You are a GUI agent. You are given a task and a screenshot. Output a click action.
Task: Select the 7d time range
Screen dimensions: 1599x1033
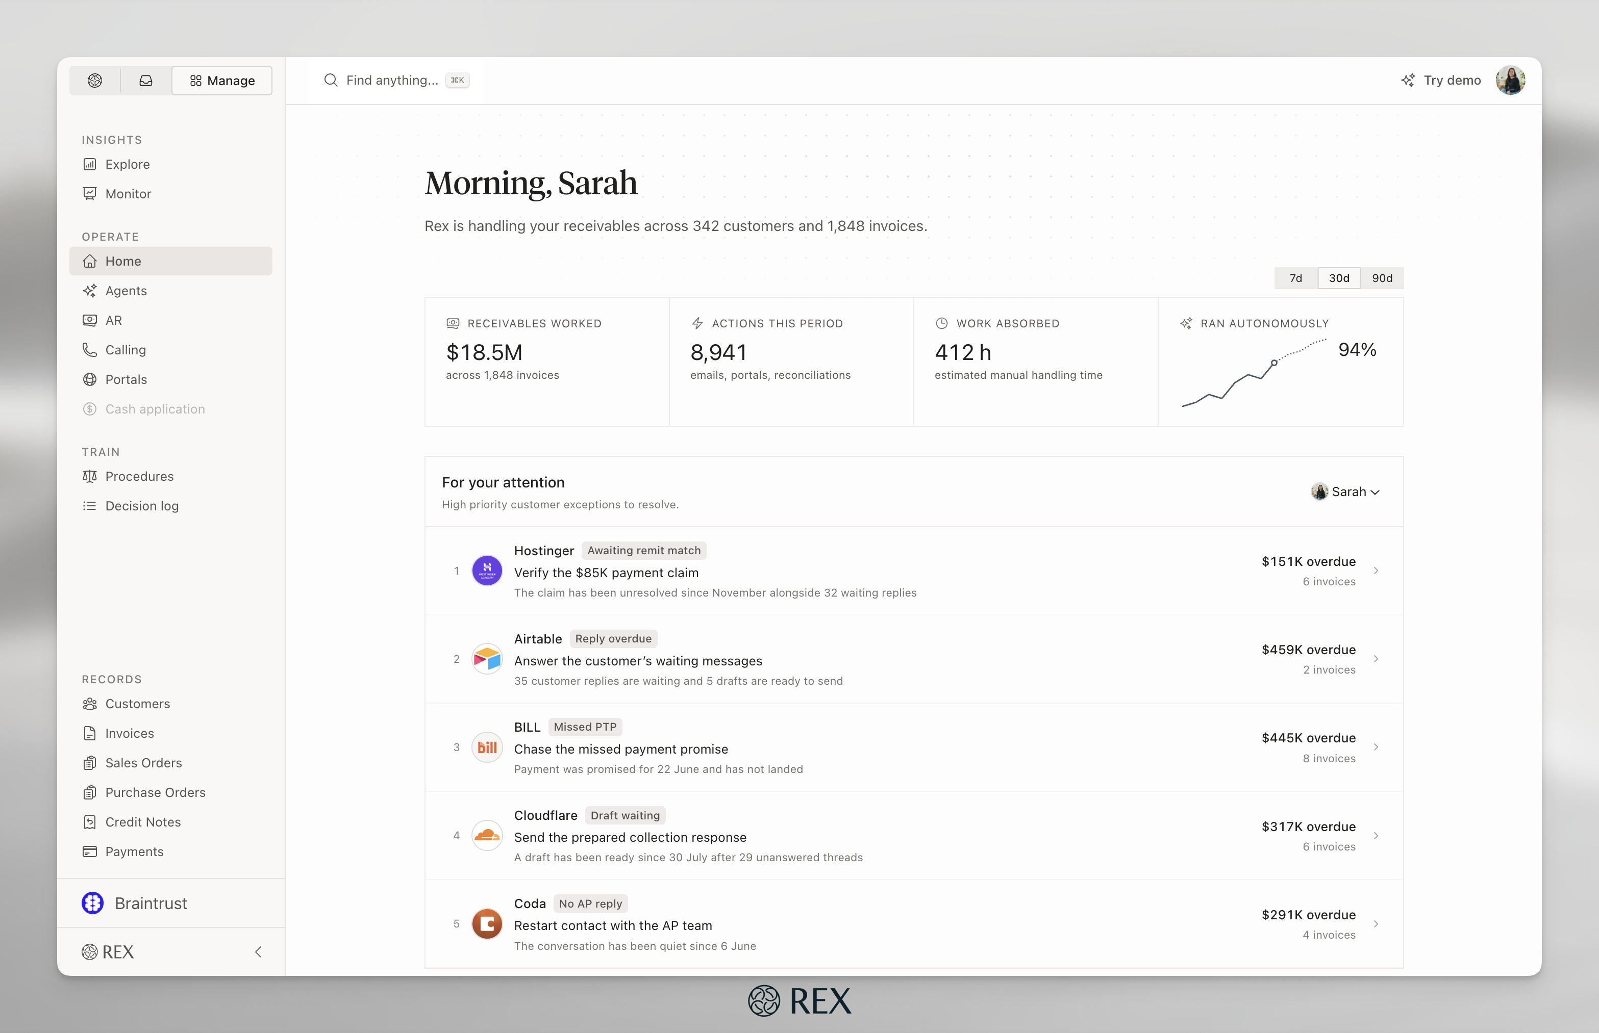pos(1295,278)
